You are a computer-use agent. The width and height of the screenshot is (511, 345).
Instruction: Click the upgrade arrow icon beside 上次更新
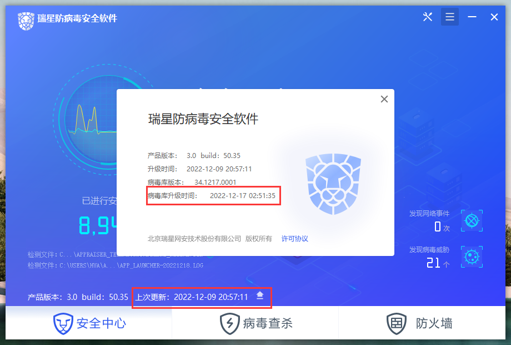(260, 295)
